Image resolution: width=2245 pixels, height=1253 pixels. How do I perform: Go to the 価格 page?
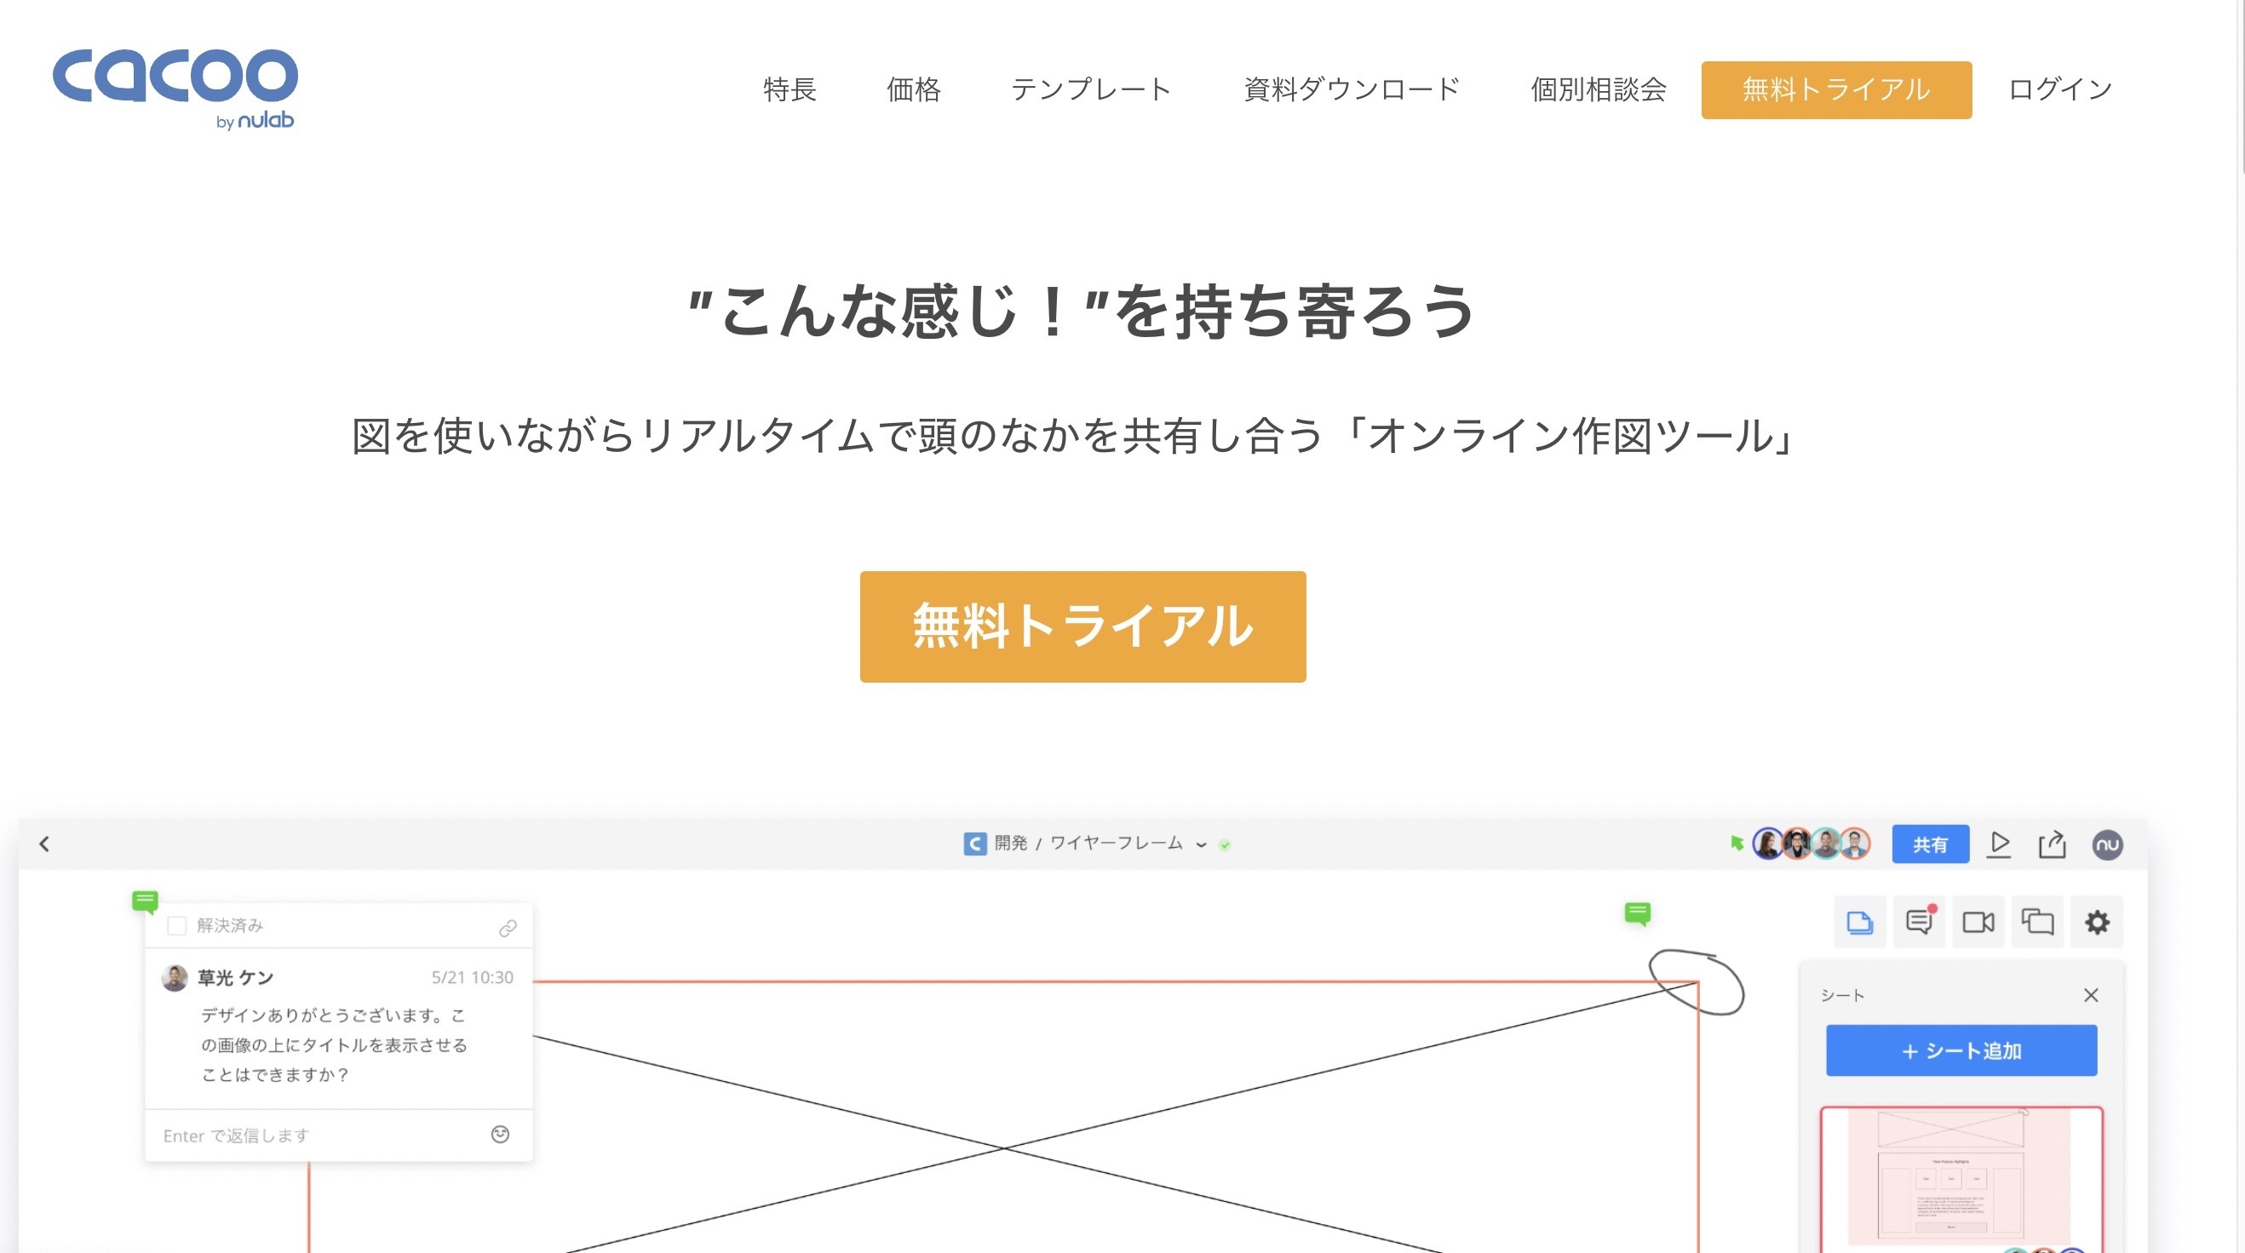click(x=913, y=89)
